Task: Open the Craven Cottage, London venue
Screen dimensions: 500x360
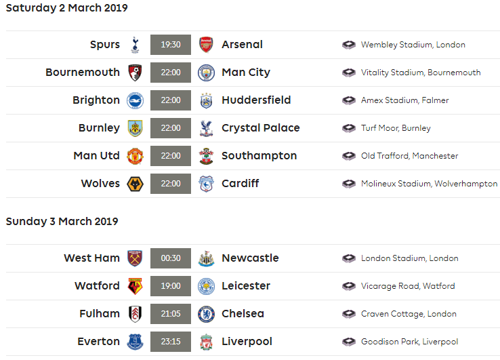Action: pyautogui.click(x=409, y=314)
